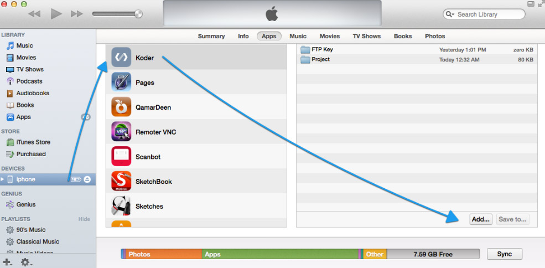Click the fast-forward button
The height and width of the screenshot is (268, 545).
pyautogui.click(x=77, y=14)
